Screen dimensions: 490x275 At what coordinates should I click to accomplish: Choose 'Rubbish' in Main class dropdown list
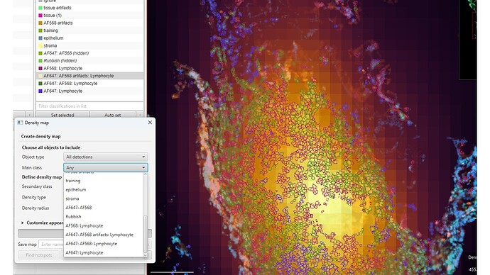104,217
